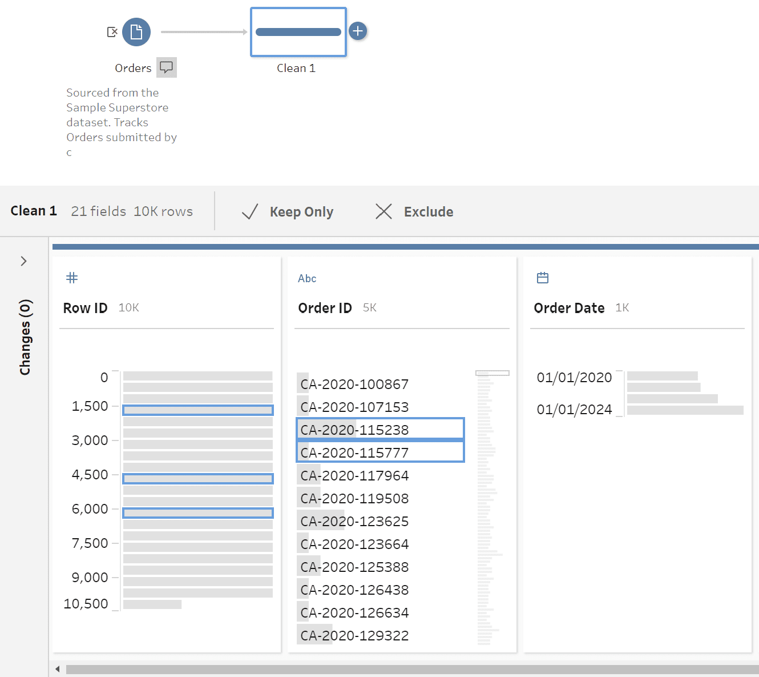Click the longest Order Date bar at 01/01/2024
Image resolution: width=759 pixels, height=677 pixels.
pos(685,410)
